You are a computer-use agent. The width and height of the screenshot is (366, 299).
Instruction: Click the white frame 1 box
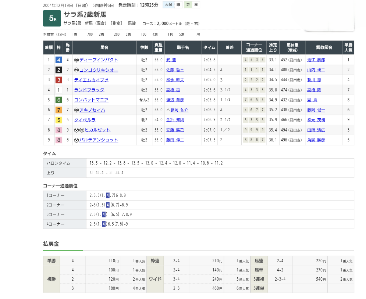click(58, 90)
